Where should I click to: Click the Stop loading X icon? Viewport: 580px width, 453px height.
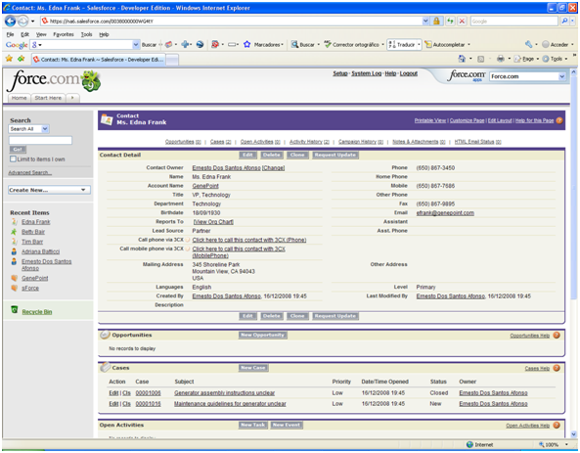(x=462, y=22)
